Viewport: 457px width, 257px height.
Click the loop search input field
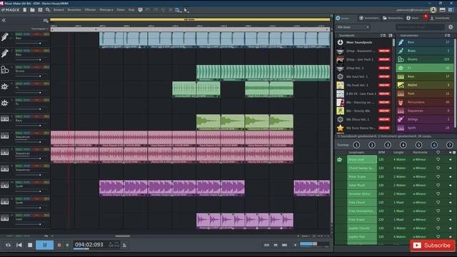tap(420, 27)
